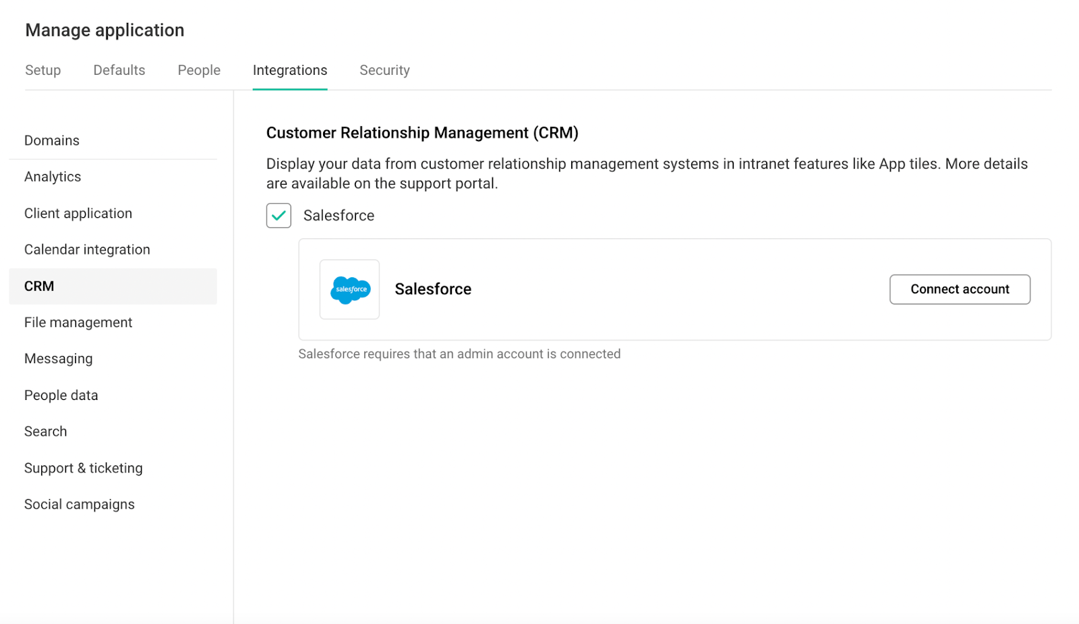Open File management settings
The height and width of the screenshot is (624, 1079).
78,322
